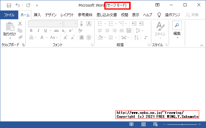The height and width of the screenshot is (128, 206).
Task: Click the Clear All Formatting eraser icon
Action: [x=80, y=31]
